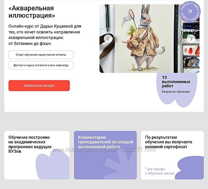The image size is (208, 189).
Task: Click the "Акварельная иллюстрация" course heading
Action: tap(32, 12)
